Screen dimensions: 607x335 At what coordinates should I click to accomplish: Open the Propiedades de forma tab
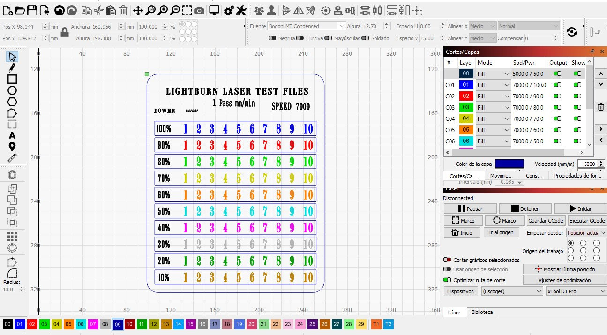pyautogui.click(x=577, y=175)
